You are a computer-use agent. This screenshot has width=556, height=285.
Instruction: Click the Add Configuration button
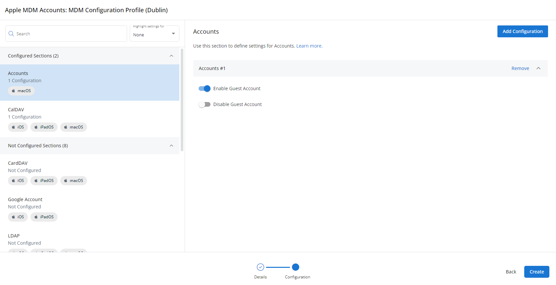click(523, 31)
